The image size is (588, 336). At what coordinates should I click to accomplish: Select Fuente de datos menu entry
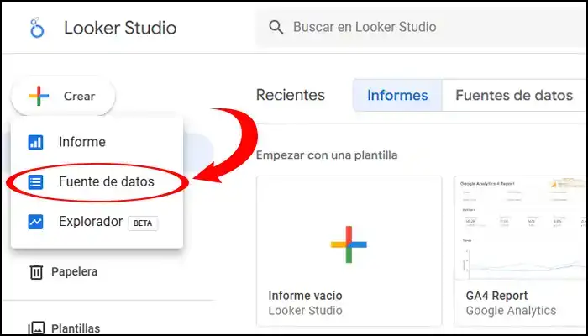point(97,182)
